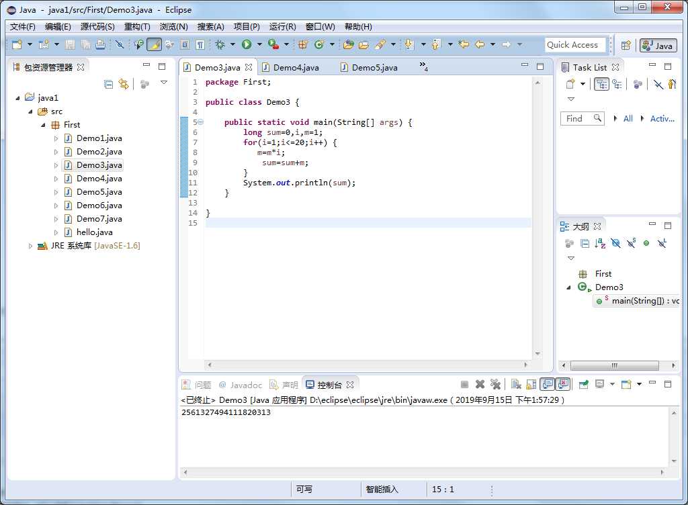Open the 源代码(S) menu
This screenshot has height=505, width=688.
tap(97, 27)
